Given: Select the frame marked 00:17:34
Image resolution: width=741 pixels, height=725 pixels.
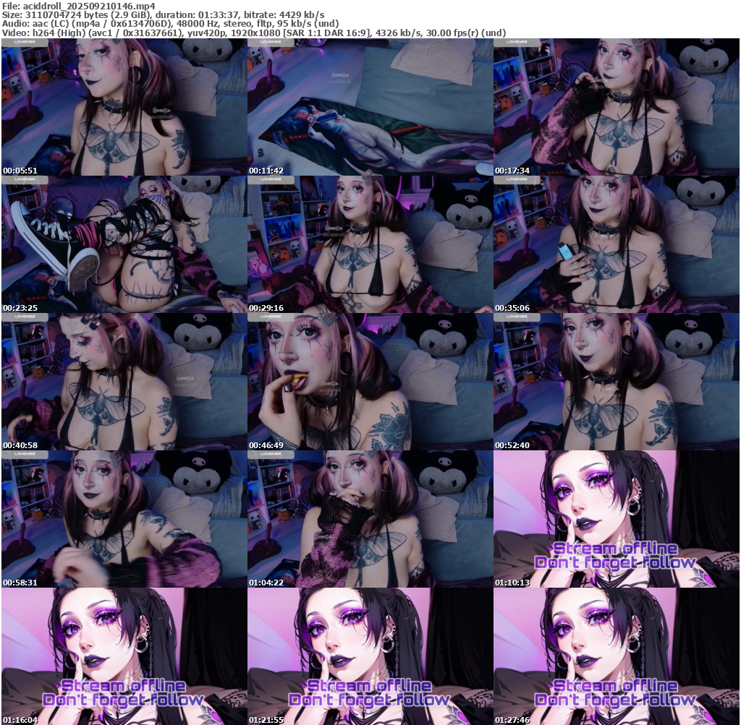Looking at the screenshot, I should click(x=617, y=107).
